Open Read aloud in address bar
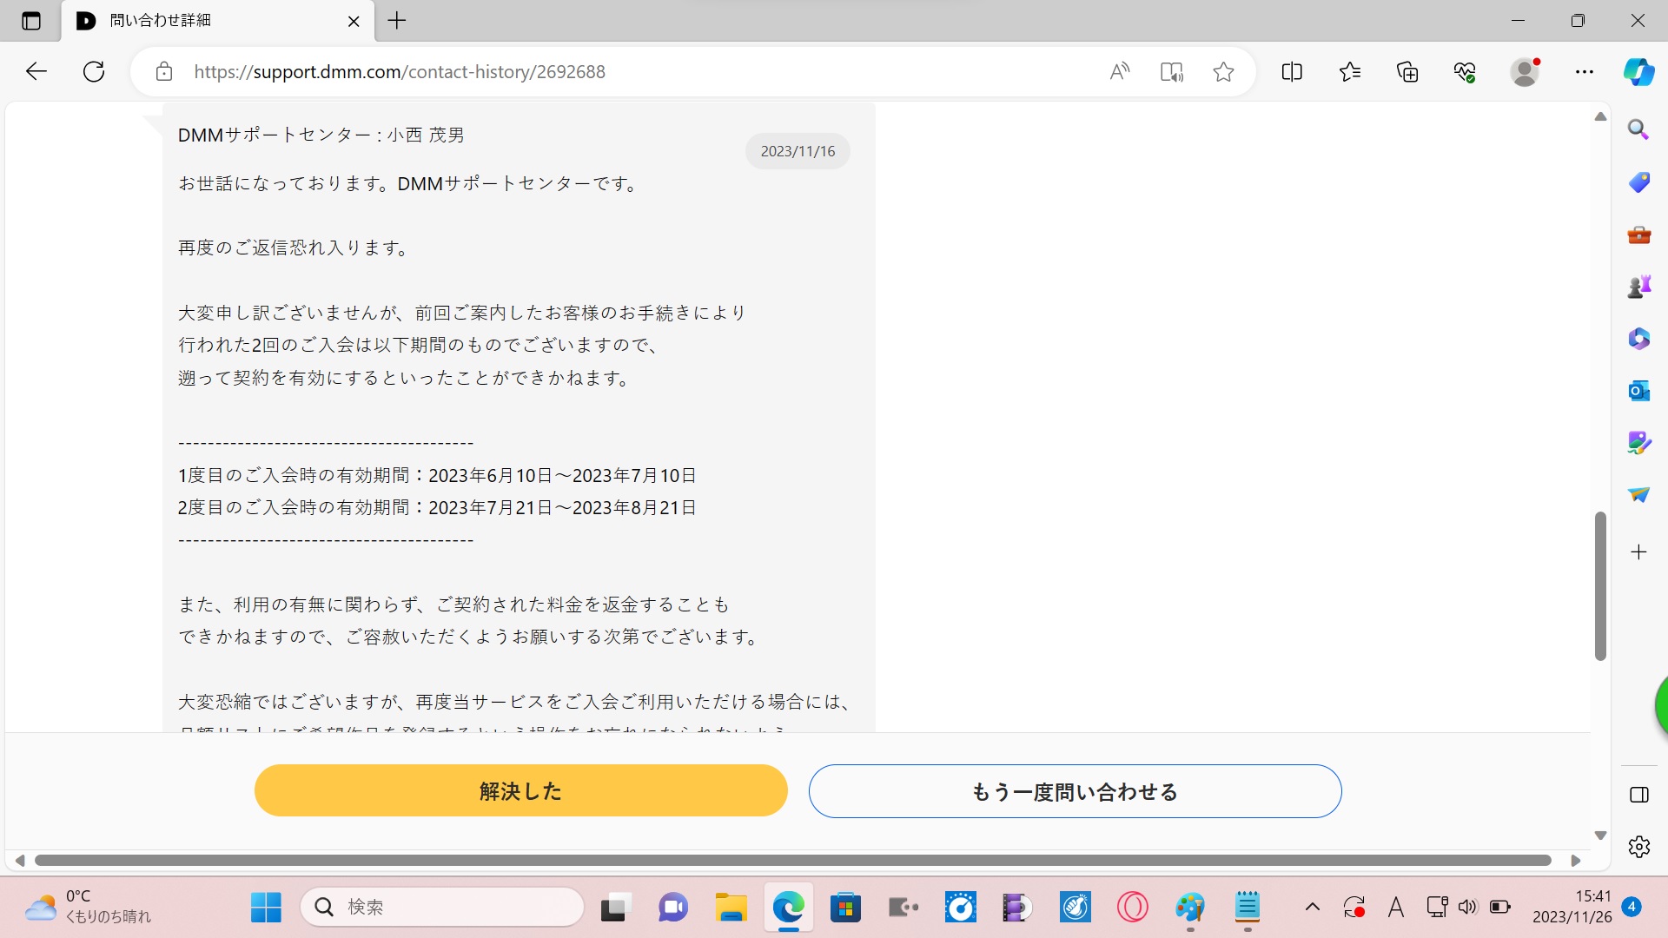Image resolution: width=1668 pixels, height=938 pixels. click(1120, 72)
